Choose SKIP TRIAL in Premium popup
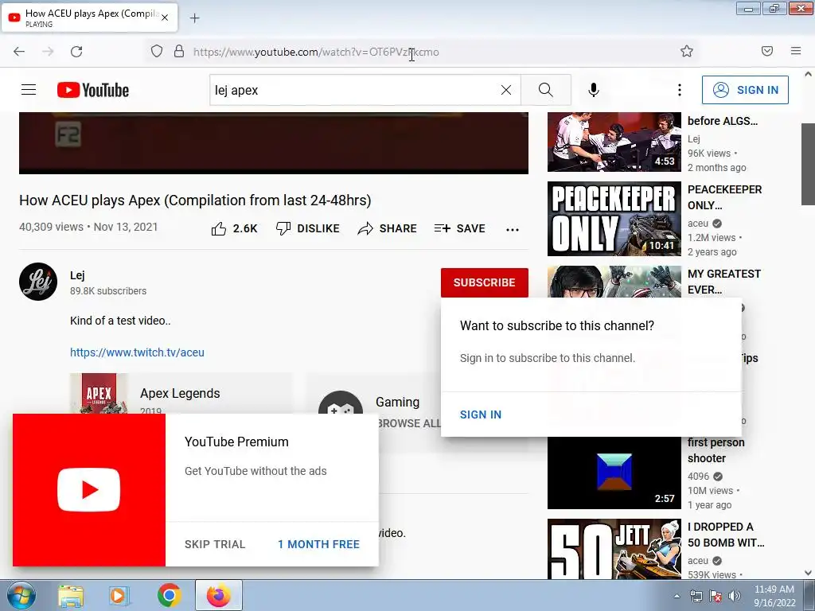 215,544
